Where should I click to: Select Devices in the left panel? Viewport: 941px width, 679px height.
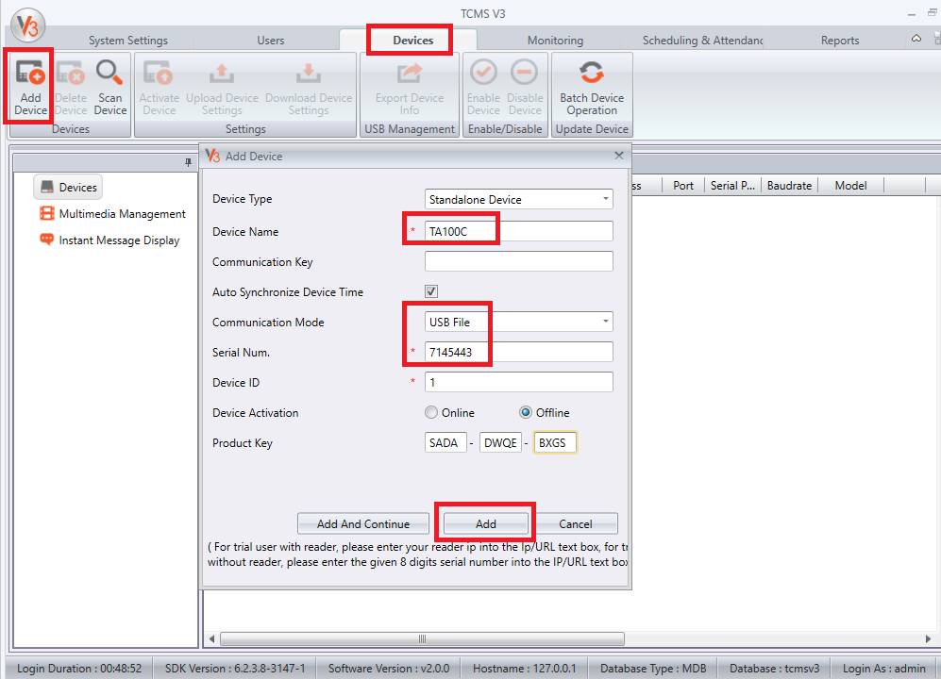pyautogui.click(x=68, y=187)
